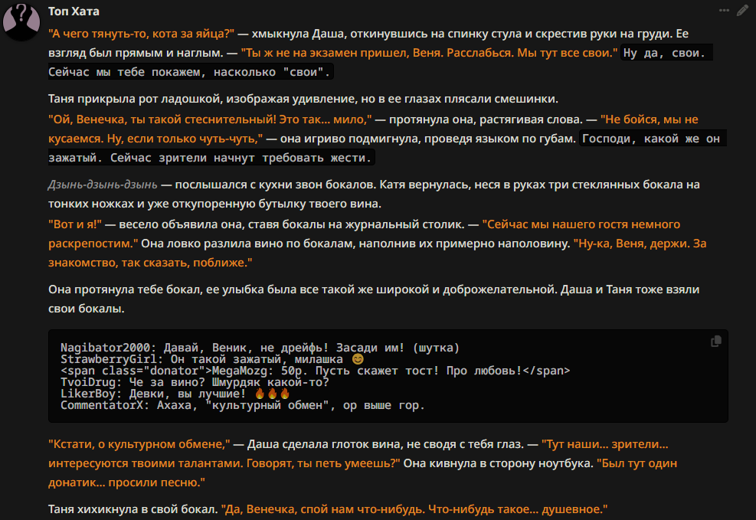
Task: Click sentence beginning "Таня прикрыла рот ладошкой"
Action: point(303,99)
